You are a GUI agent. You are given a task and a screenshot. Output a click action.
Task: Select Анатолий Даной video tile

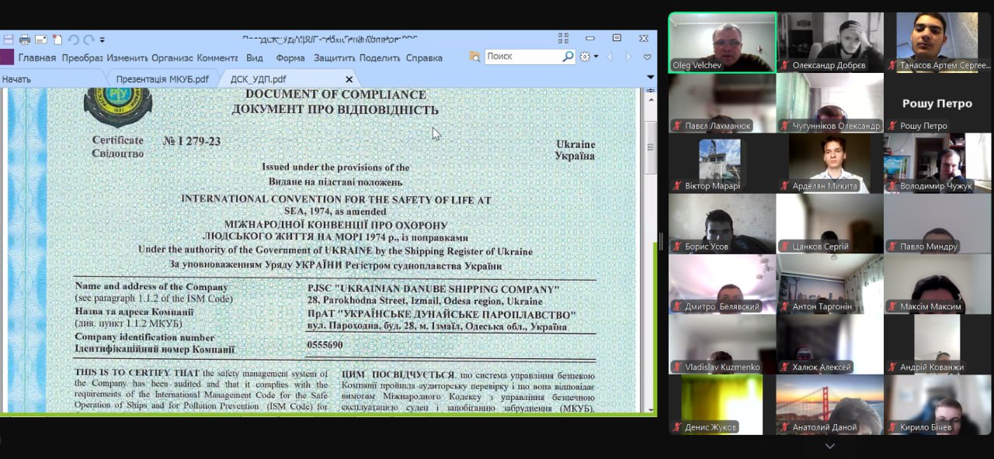(x=830, y=405)
